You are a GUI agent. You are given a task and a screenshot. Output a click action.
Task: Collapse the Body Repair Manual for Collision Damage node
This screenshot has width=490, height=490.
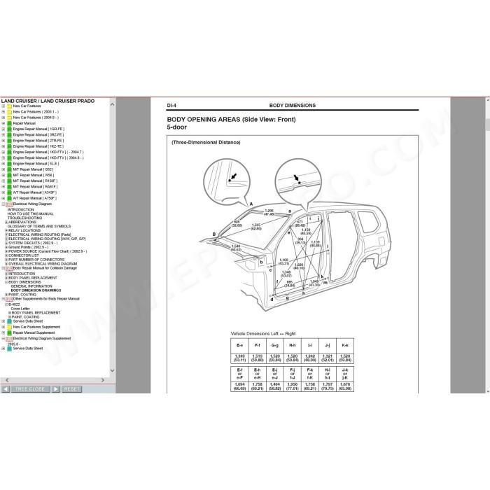point(3,268)
